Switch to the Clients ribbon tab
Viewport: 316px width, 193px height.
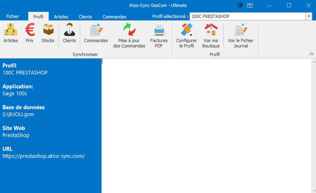pyautogui.click(x=85, y=17)
